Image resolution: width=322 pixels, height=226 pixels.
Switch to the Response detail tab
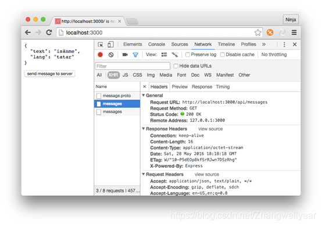click(x=202, y=87)
